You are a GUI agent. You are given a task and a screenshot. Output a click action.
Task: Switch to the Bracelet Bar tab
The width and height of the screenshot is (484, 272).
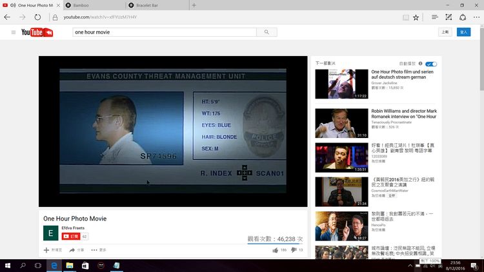pyautogui.click(x=157, y=5)
